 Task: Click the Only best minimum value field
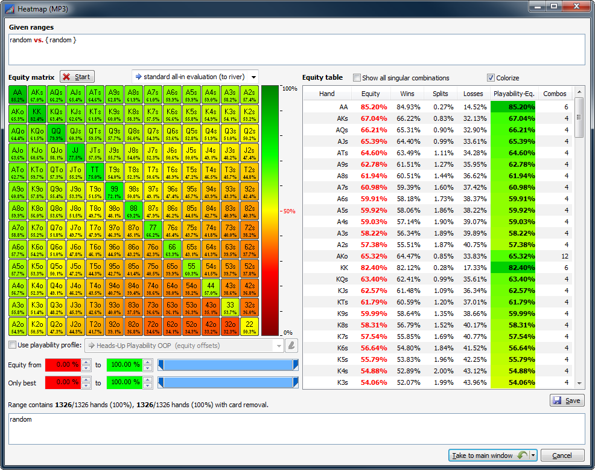63,382
